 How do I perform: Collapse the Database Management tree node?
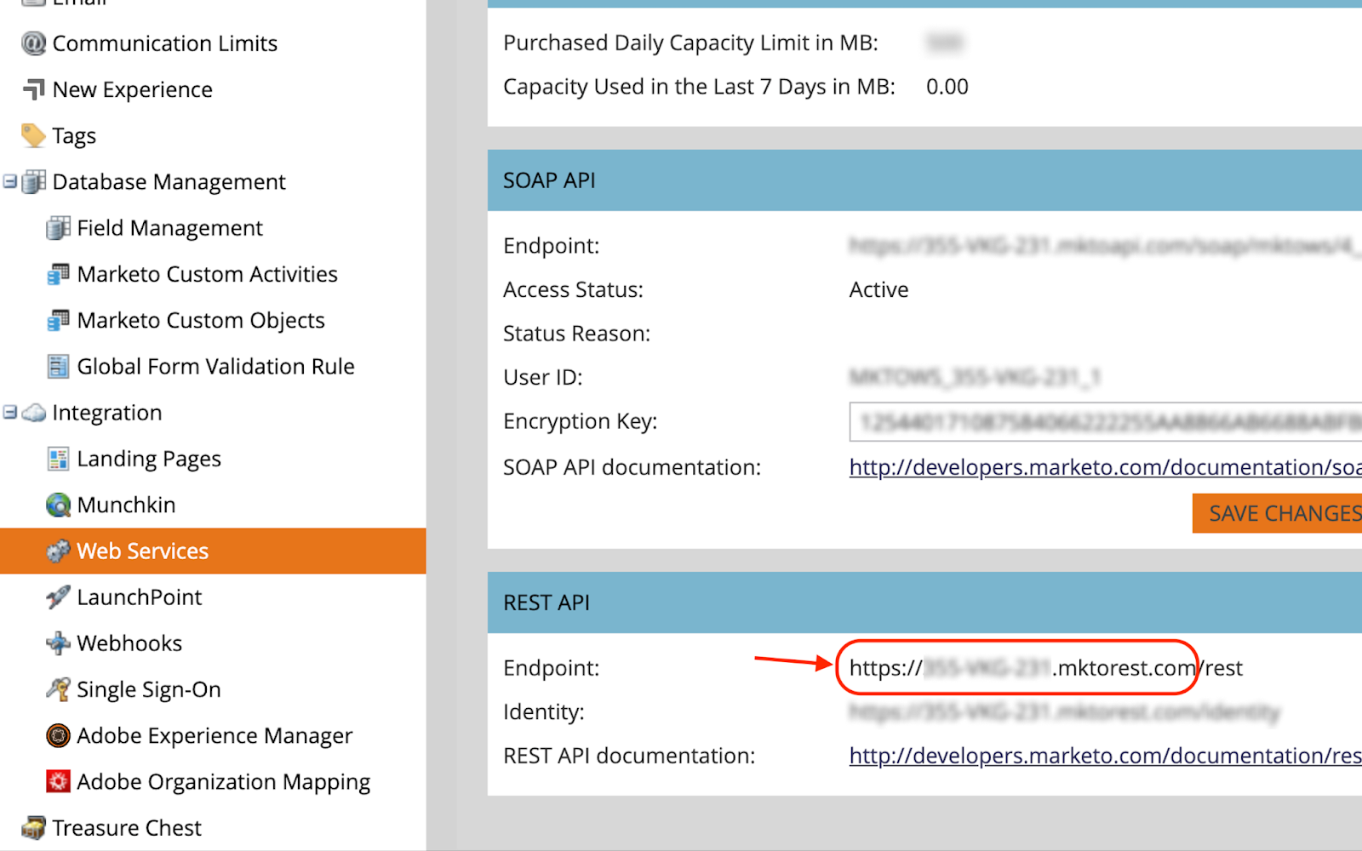pyautogui.click(x=10, y=181)
